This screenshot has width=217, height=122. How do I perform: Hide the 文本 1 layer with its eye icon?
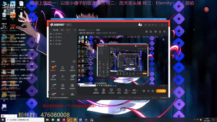tap(51, 40)
